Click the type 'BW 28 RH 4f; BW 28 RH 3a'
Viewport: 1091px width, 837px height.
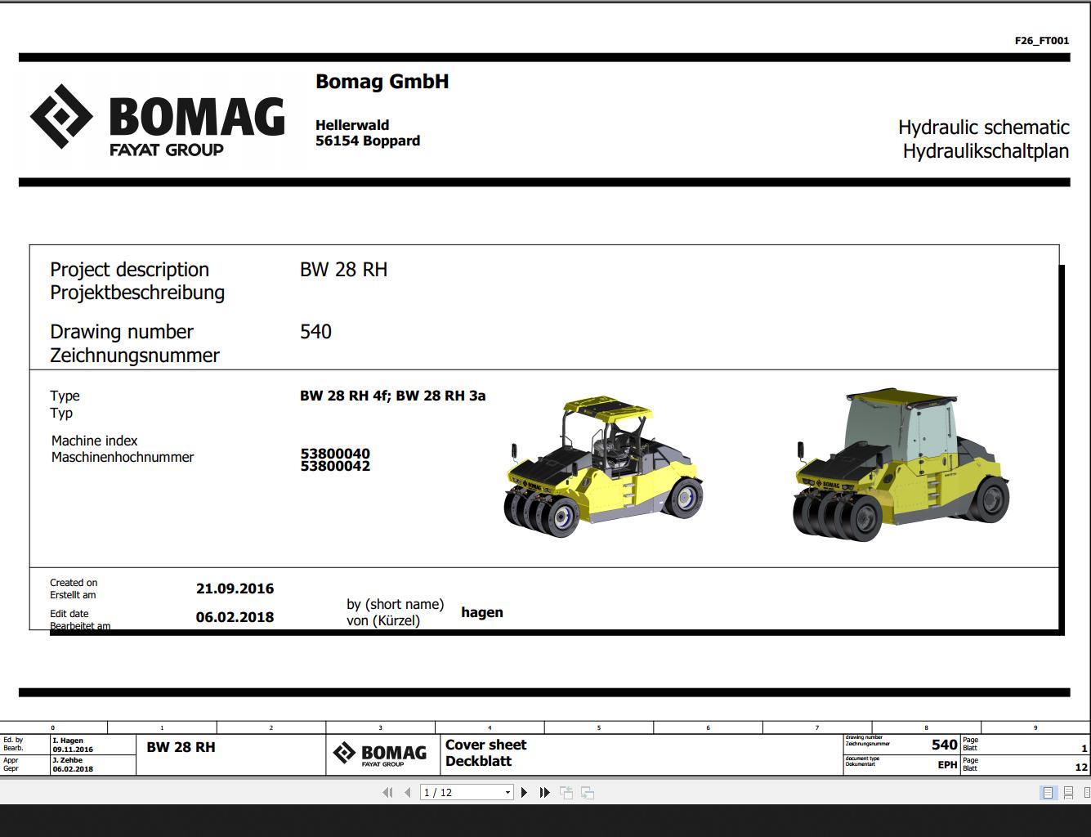pos(393,396)
